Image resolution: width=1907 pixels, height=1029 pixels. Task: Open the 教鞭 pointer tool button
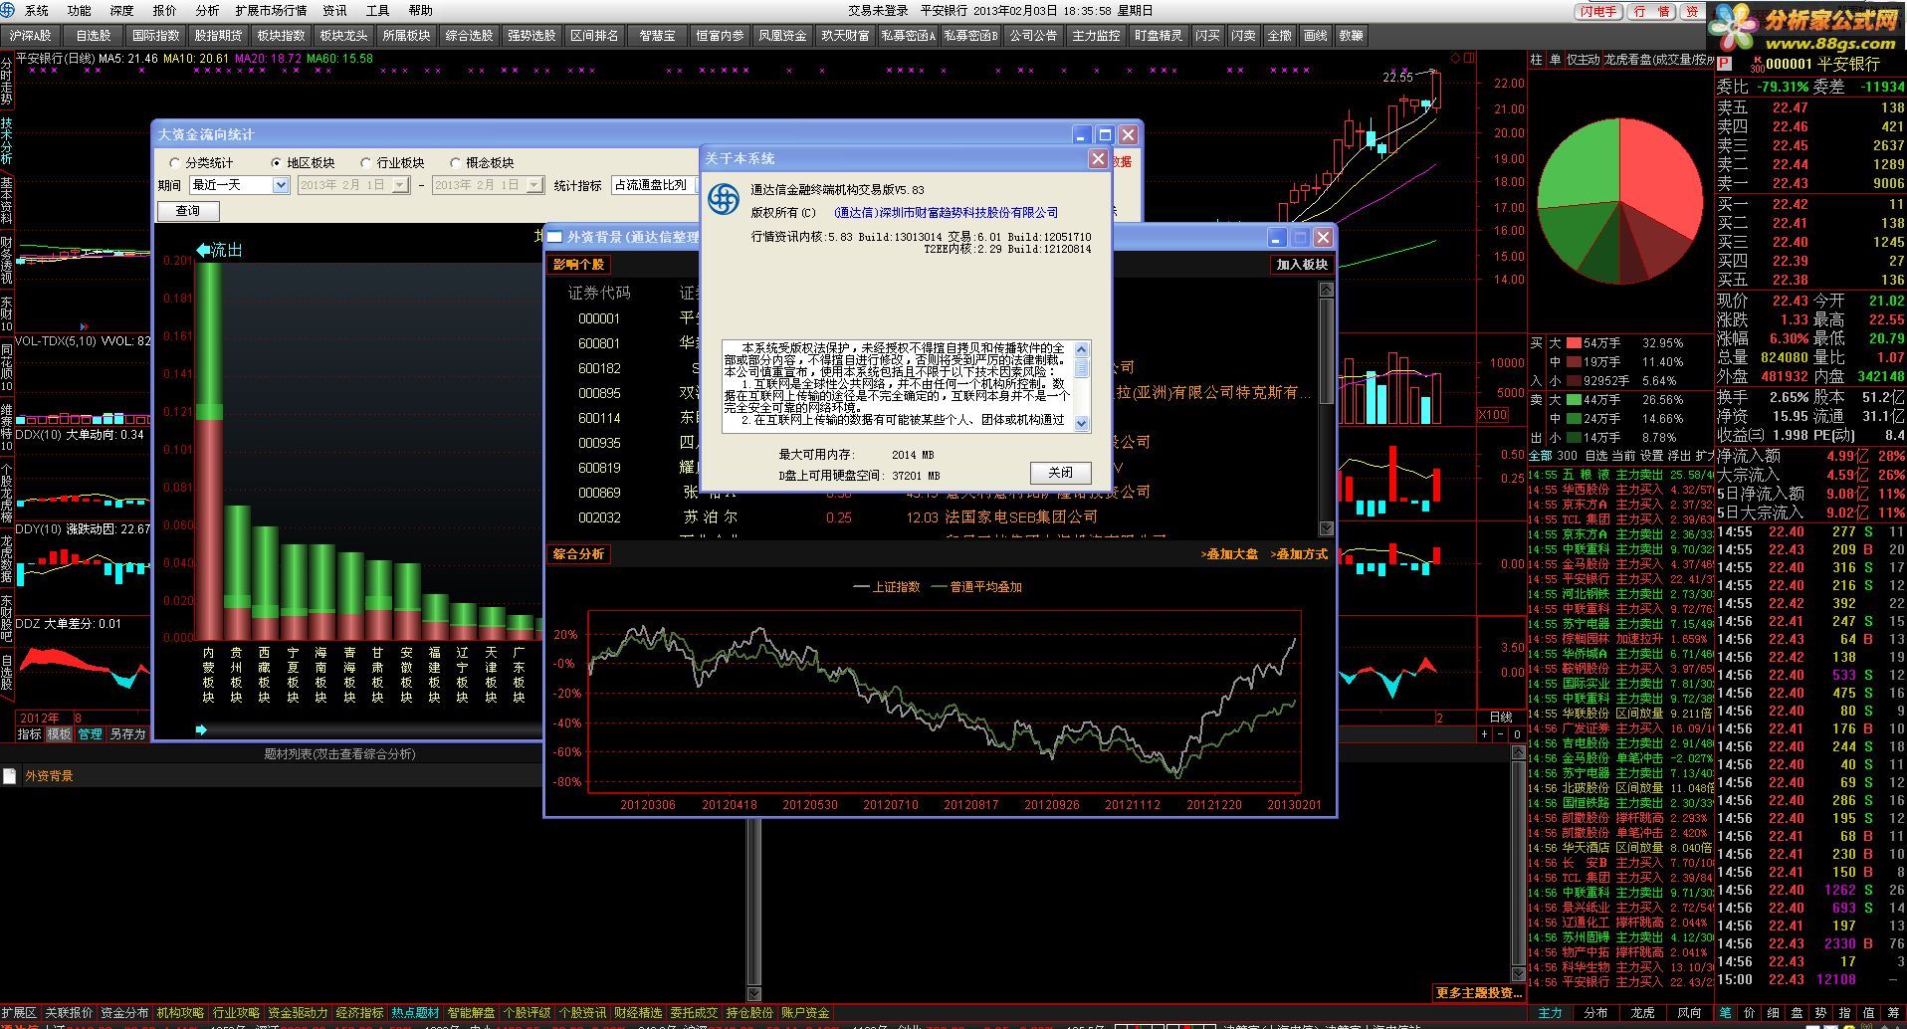(1351, 36)
